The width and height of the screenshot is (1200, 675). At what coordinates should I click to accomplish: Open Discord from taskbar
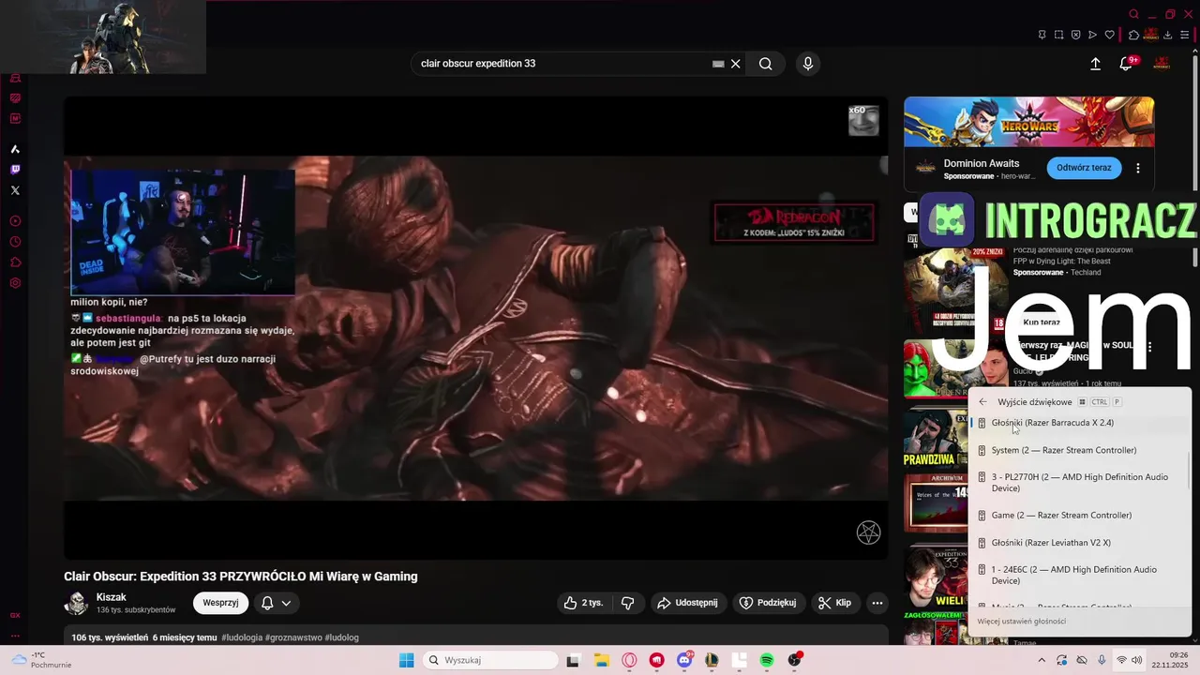pyautogui.click(x=685, y=660)
